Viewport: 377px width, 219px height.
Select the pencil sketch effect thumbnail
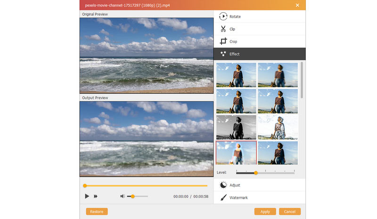tap(278, 127)
